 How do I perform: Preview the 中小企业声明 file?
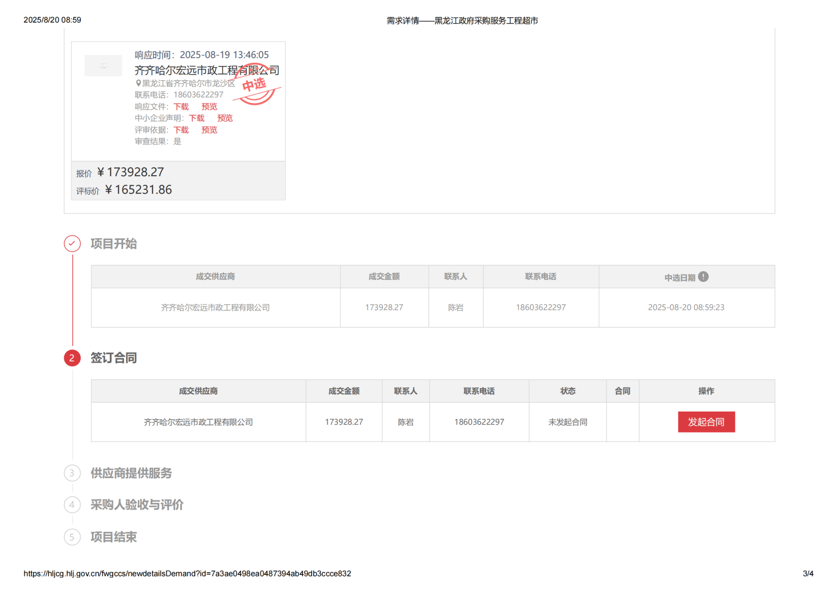click(x=225, y=118)
